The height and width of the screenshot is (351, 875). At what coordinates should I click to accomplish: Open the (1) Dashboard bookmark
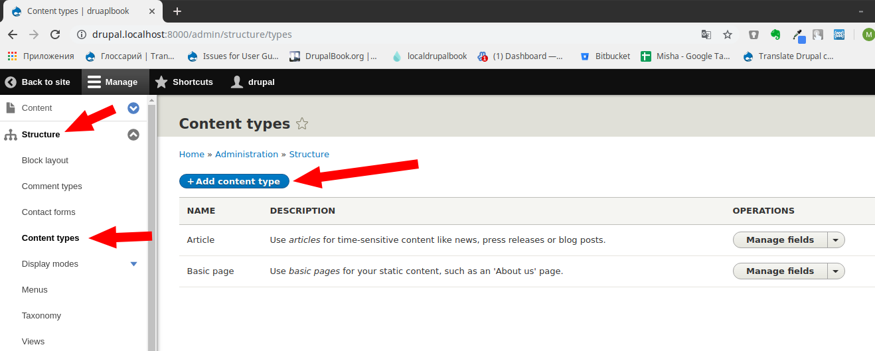click(x=521, y=56)
